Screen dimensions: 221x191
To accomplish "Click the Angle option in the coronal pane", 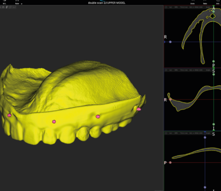I will point(208,70).
